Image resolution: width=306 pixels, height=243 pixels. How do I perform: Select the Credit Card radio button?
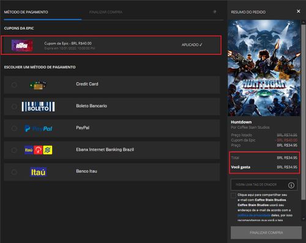[14, 85]
